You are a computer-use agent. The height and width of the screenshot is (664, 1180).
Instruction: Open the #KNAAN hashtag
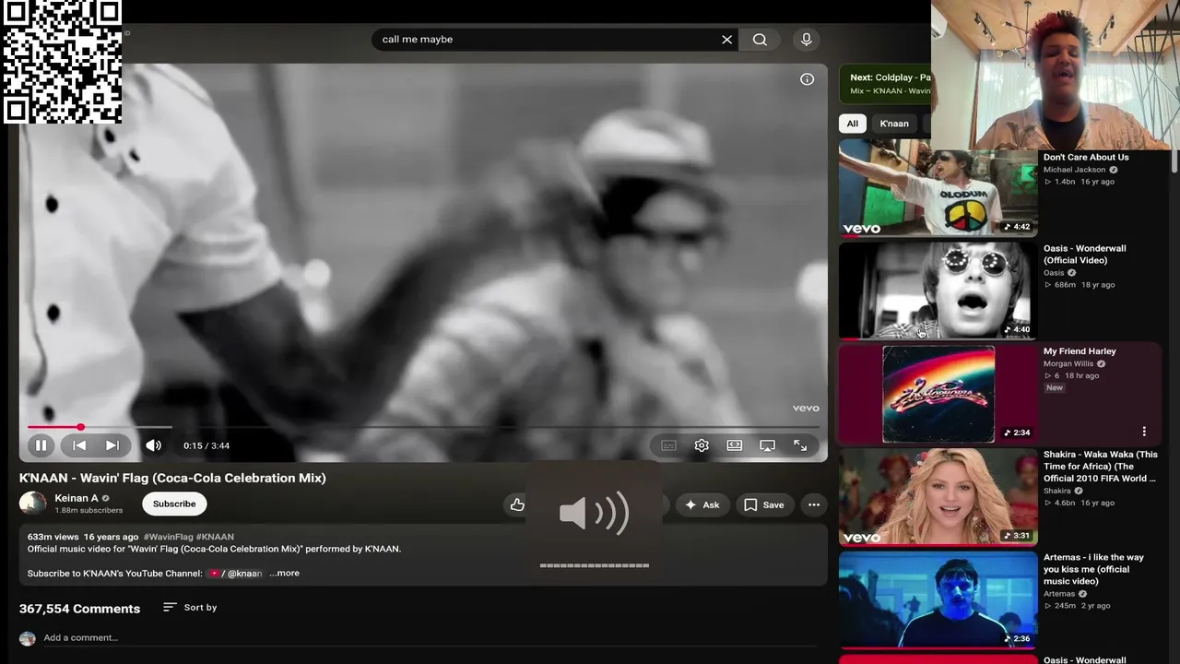[215, 537]
